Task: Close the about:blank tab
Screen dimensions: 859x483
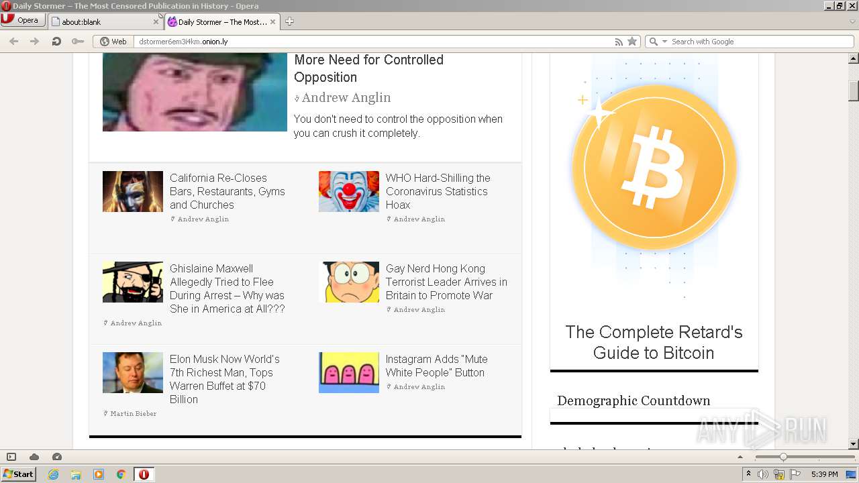Action: (x=156, y=22)
